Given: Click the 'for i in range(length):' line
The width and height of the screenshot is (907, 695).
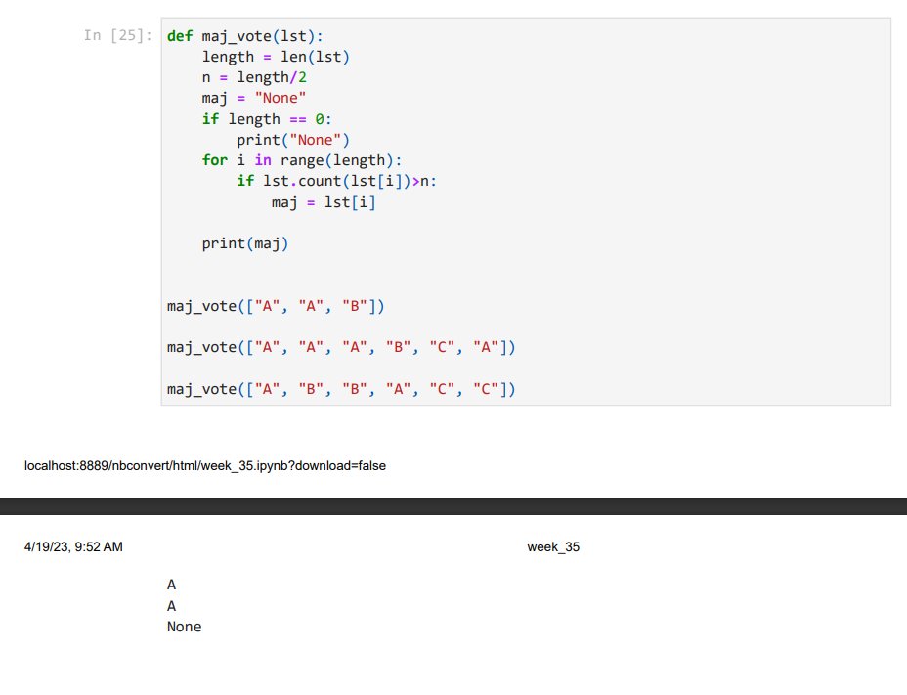Looking at the screenshot, I should (301, 160).
